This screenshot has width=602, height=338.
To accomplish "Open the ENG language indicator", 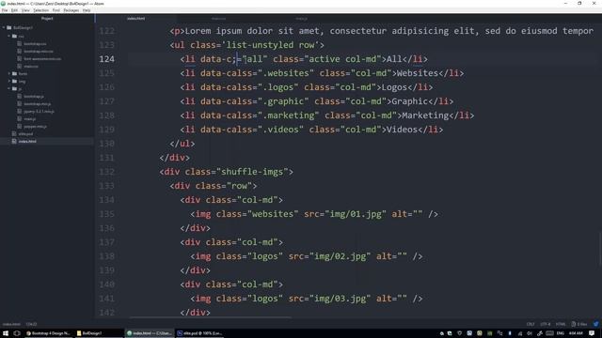I will click(561, 333).
